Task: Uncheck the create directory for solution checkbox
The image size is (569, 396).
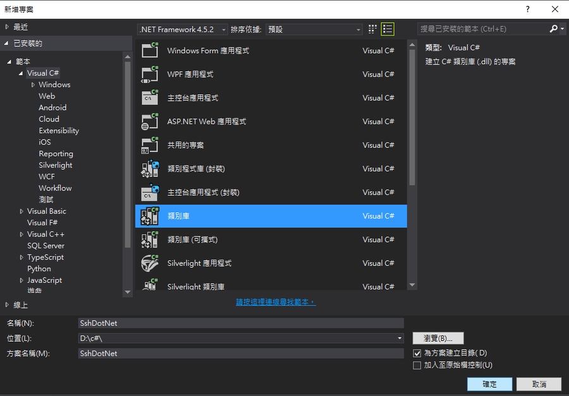Action: click(417, 353)
